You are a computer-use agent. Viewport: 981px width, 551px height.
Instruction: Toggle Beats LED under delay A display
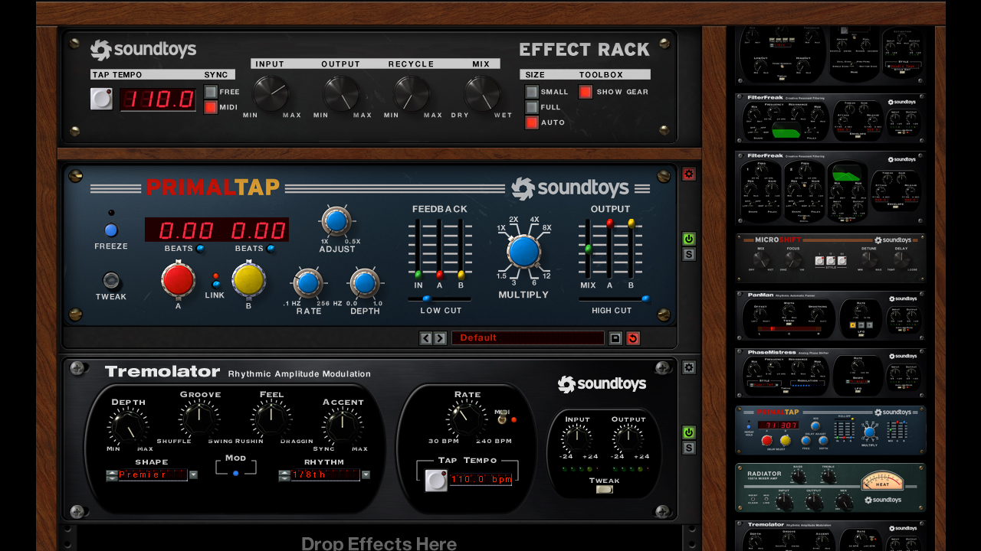pyautogui.click(x=201, y=249)
